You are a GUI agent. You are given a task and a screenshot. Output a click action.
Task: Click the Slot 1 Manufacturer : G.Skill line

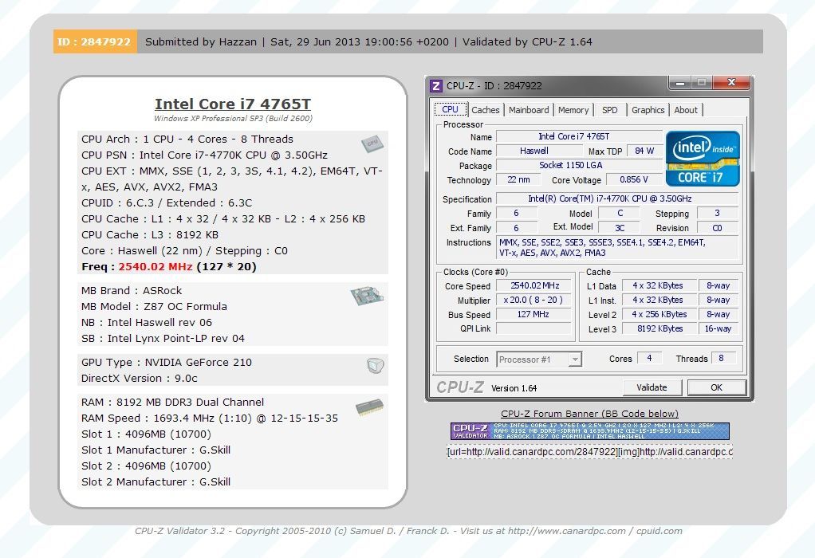[x=156, y=450]
